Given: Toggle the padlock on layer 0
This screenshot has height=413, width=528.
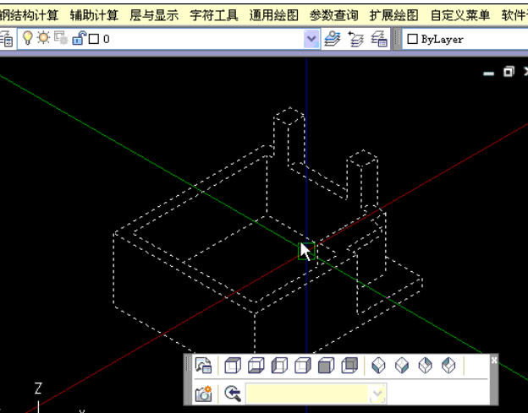Looking at the screenshot, I should point(78,39).
